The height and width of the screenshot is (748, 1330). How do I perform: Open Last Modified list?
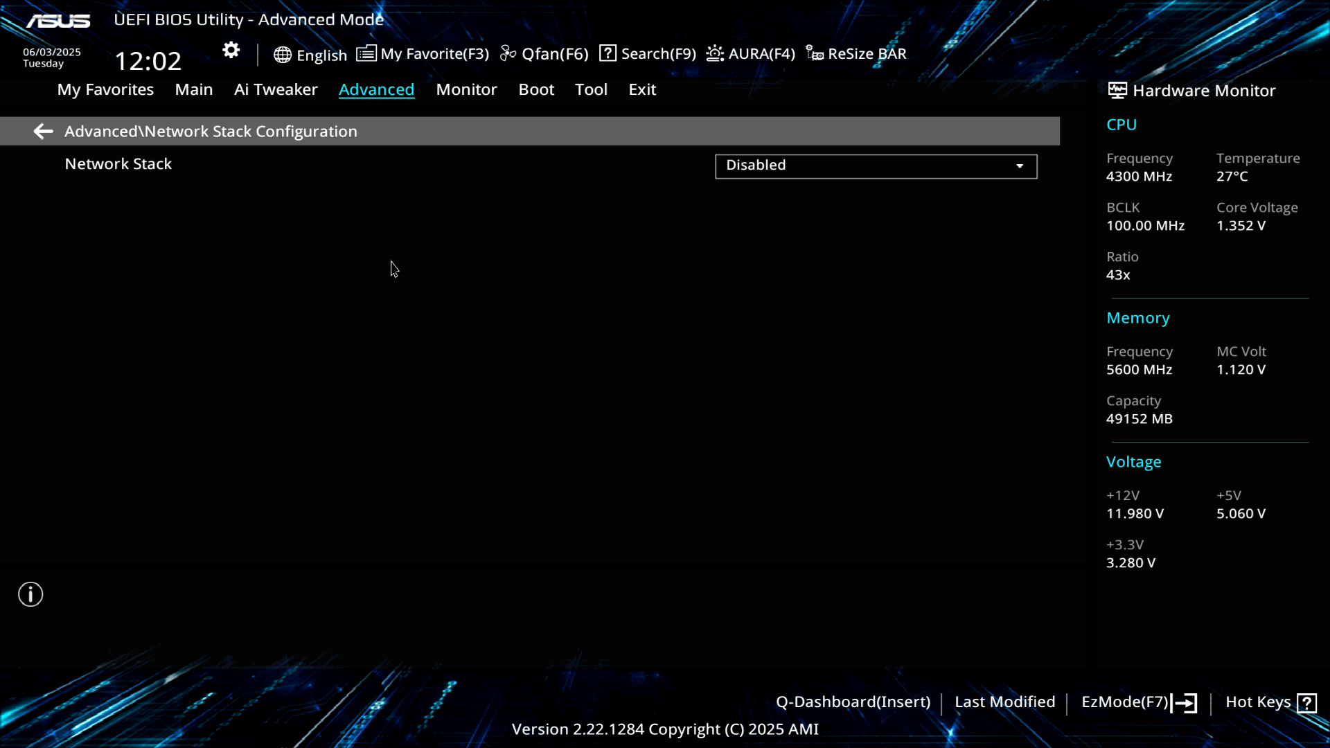pos(1004,702)
